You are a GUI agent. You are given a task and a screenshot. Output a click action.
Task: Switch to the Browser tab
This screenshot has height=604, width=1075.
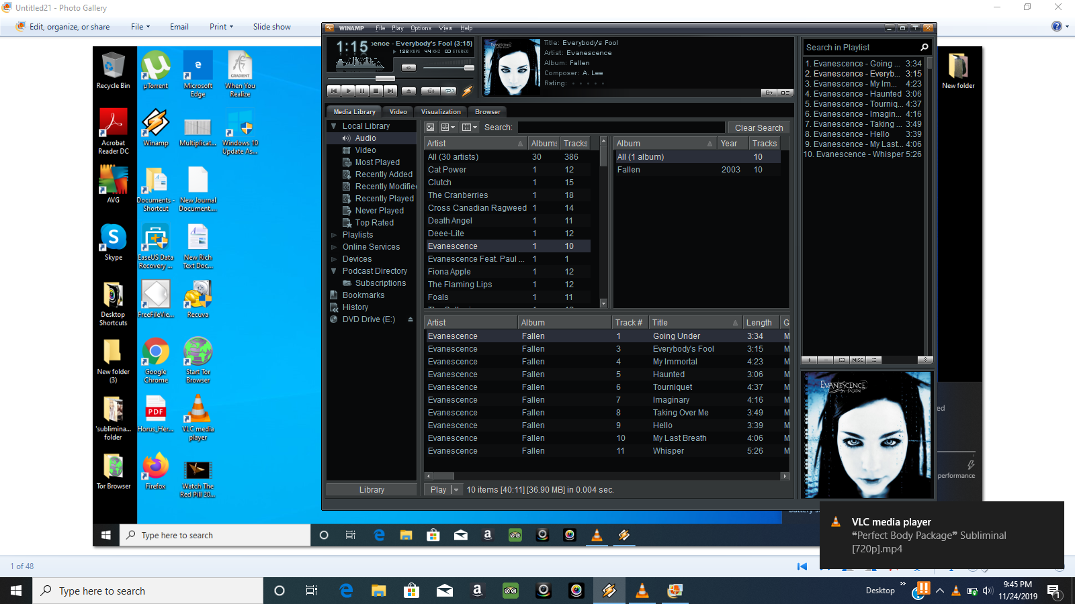click(x=488, y=112)
